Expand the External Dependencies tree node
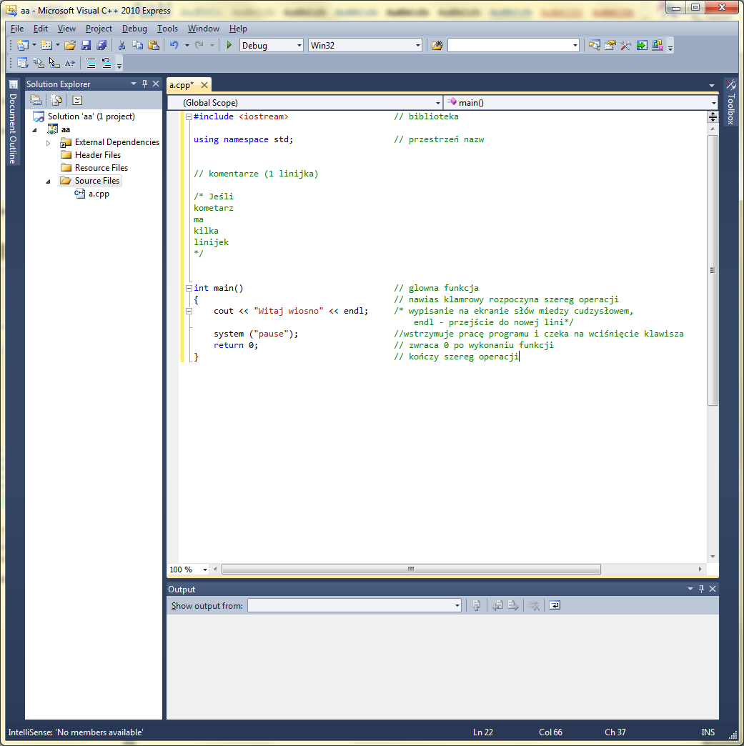 click(48, 143)
